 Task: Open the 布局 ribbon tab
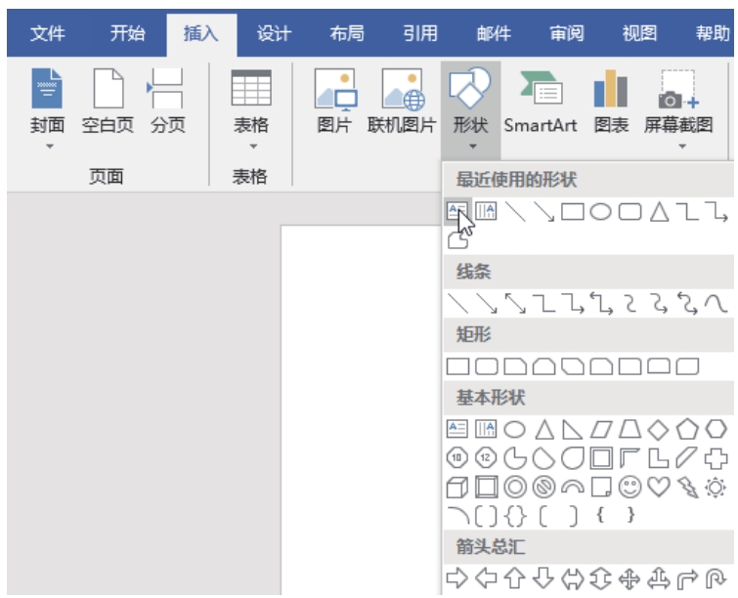click(347, 33)
